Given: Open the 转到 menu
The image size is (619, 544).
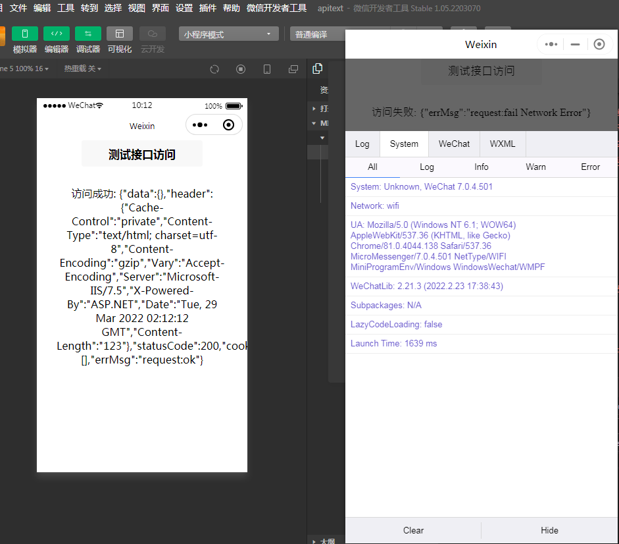Looking at the screenshot, I should tap(89, 8).
